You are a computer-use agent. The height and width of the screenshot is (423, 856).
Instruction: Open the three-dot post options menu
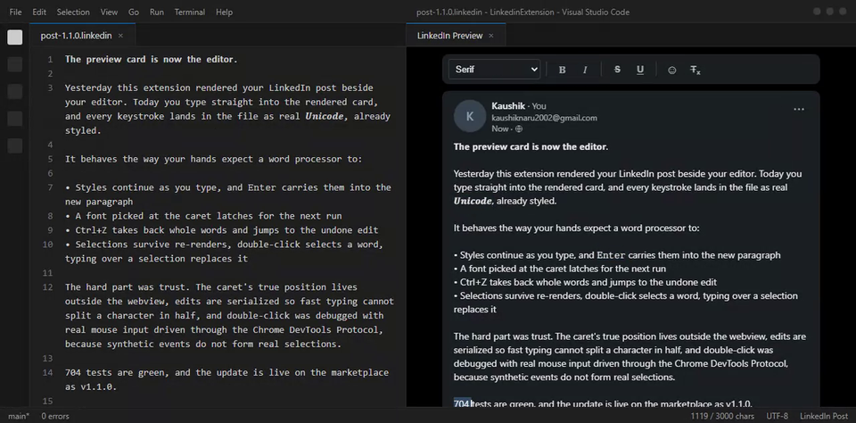tap(799, 109)
